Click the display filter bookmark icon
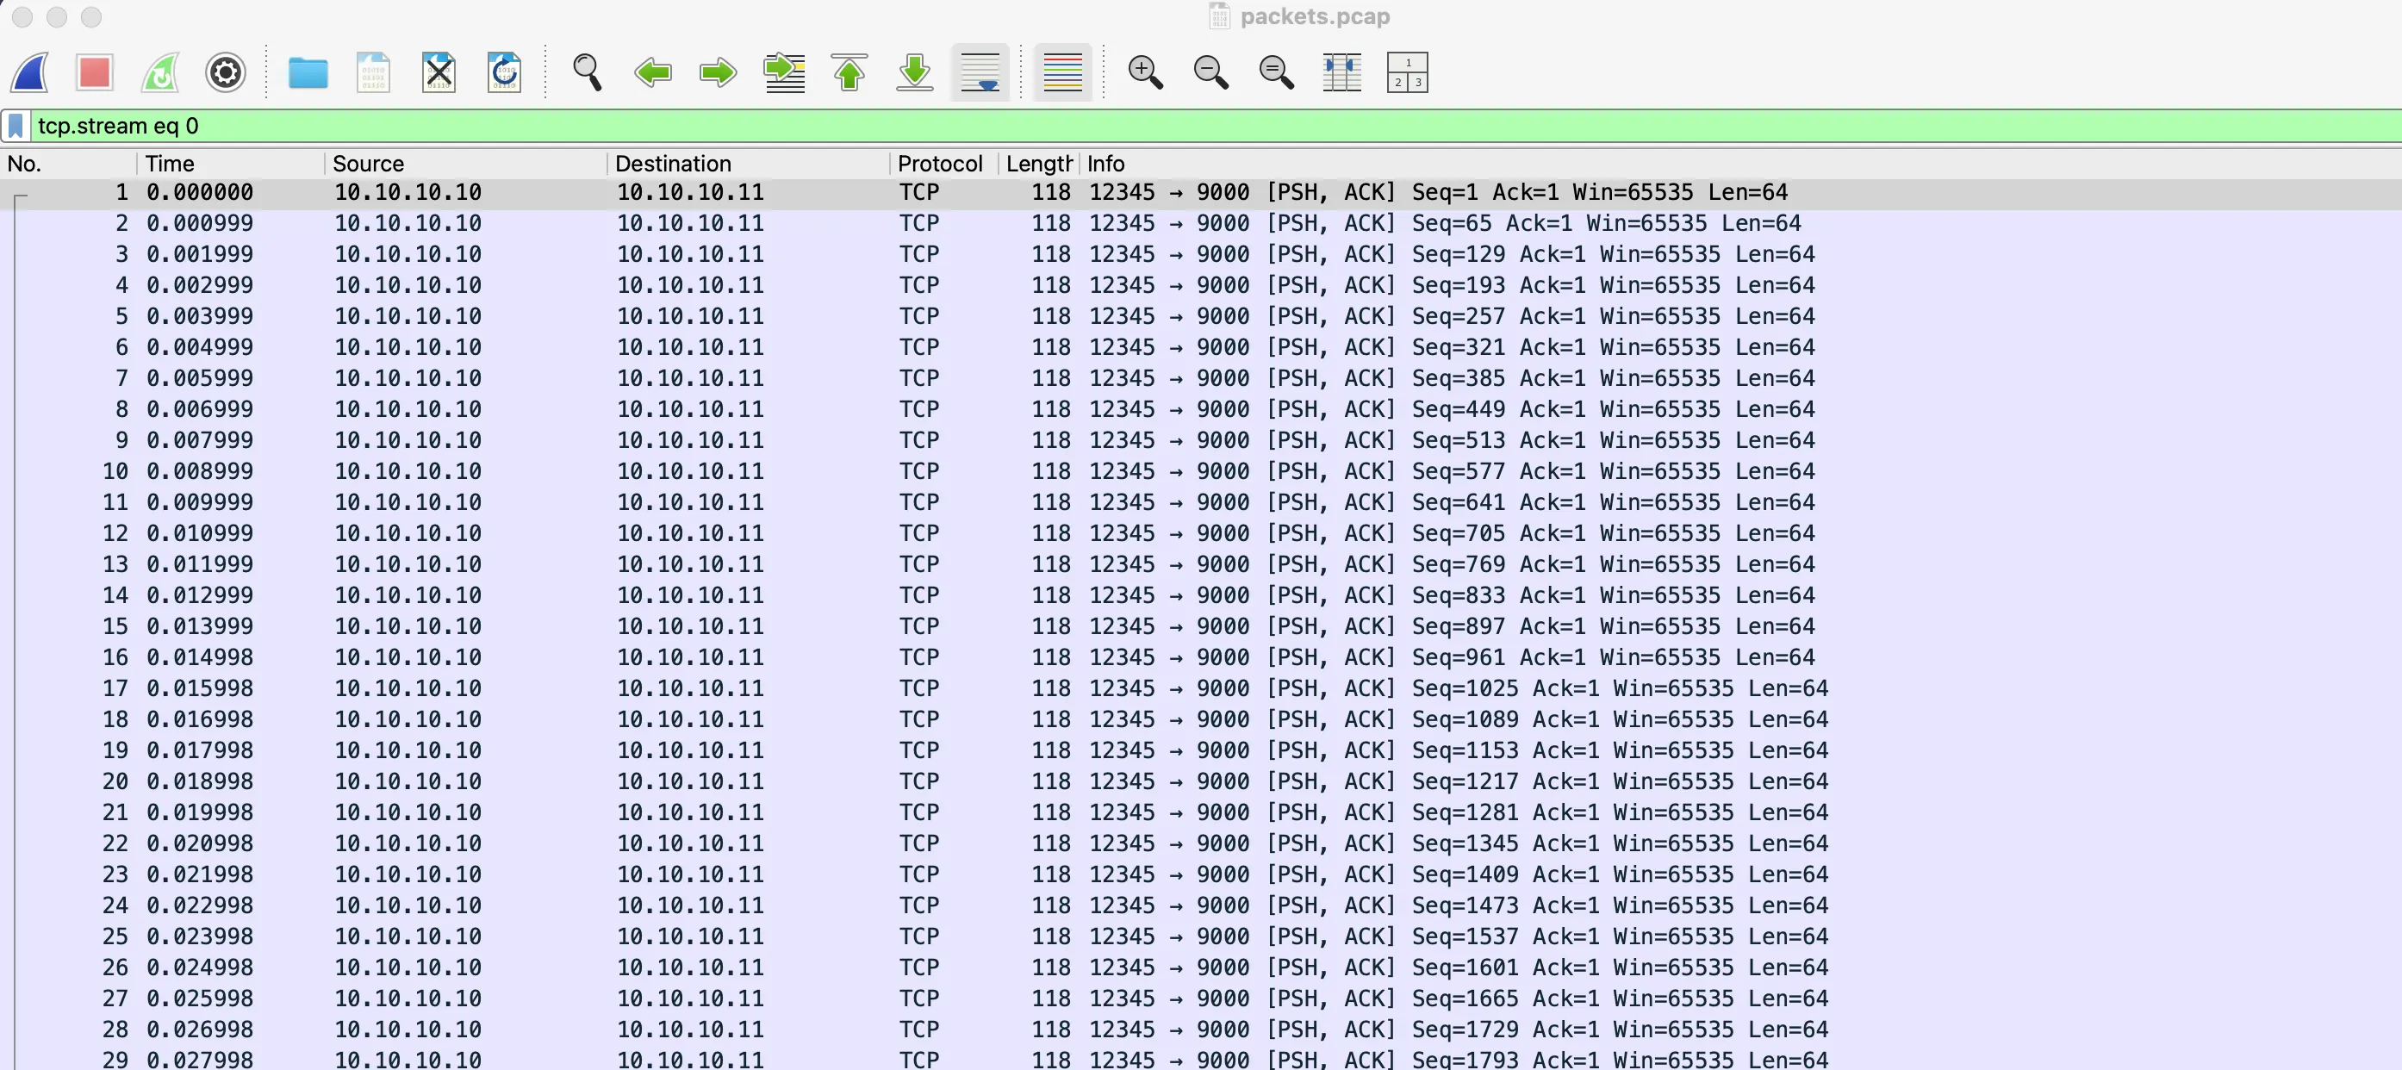This screenshot has height=1070, width=2402. tap(16, 126)
